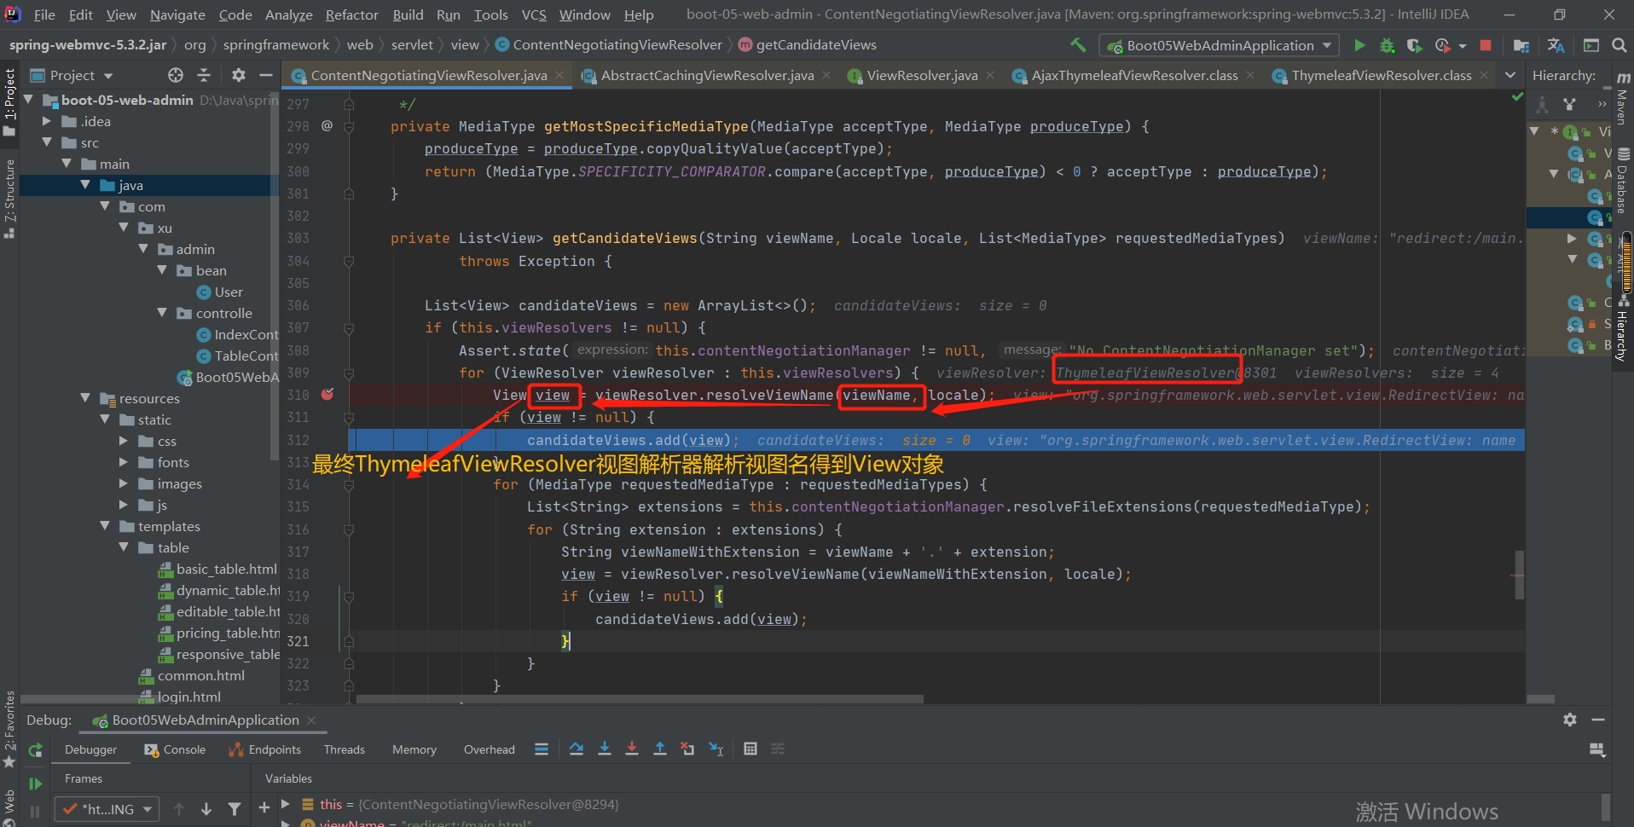Resume program in the debug panel
The image size is (1634, 827).
(x=35, y=784)
